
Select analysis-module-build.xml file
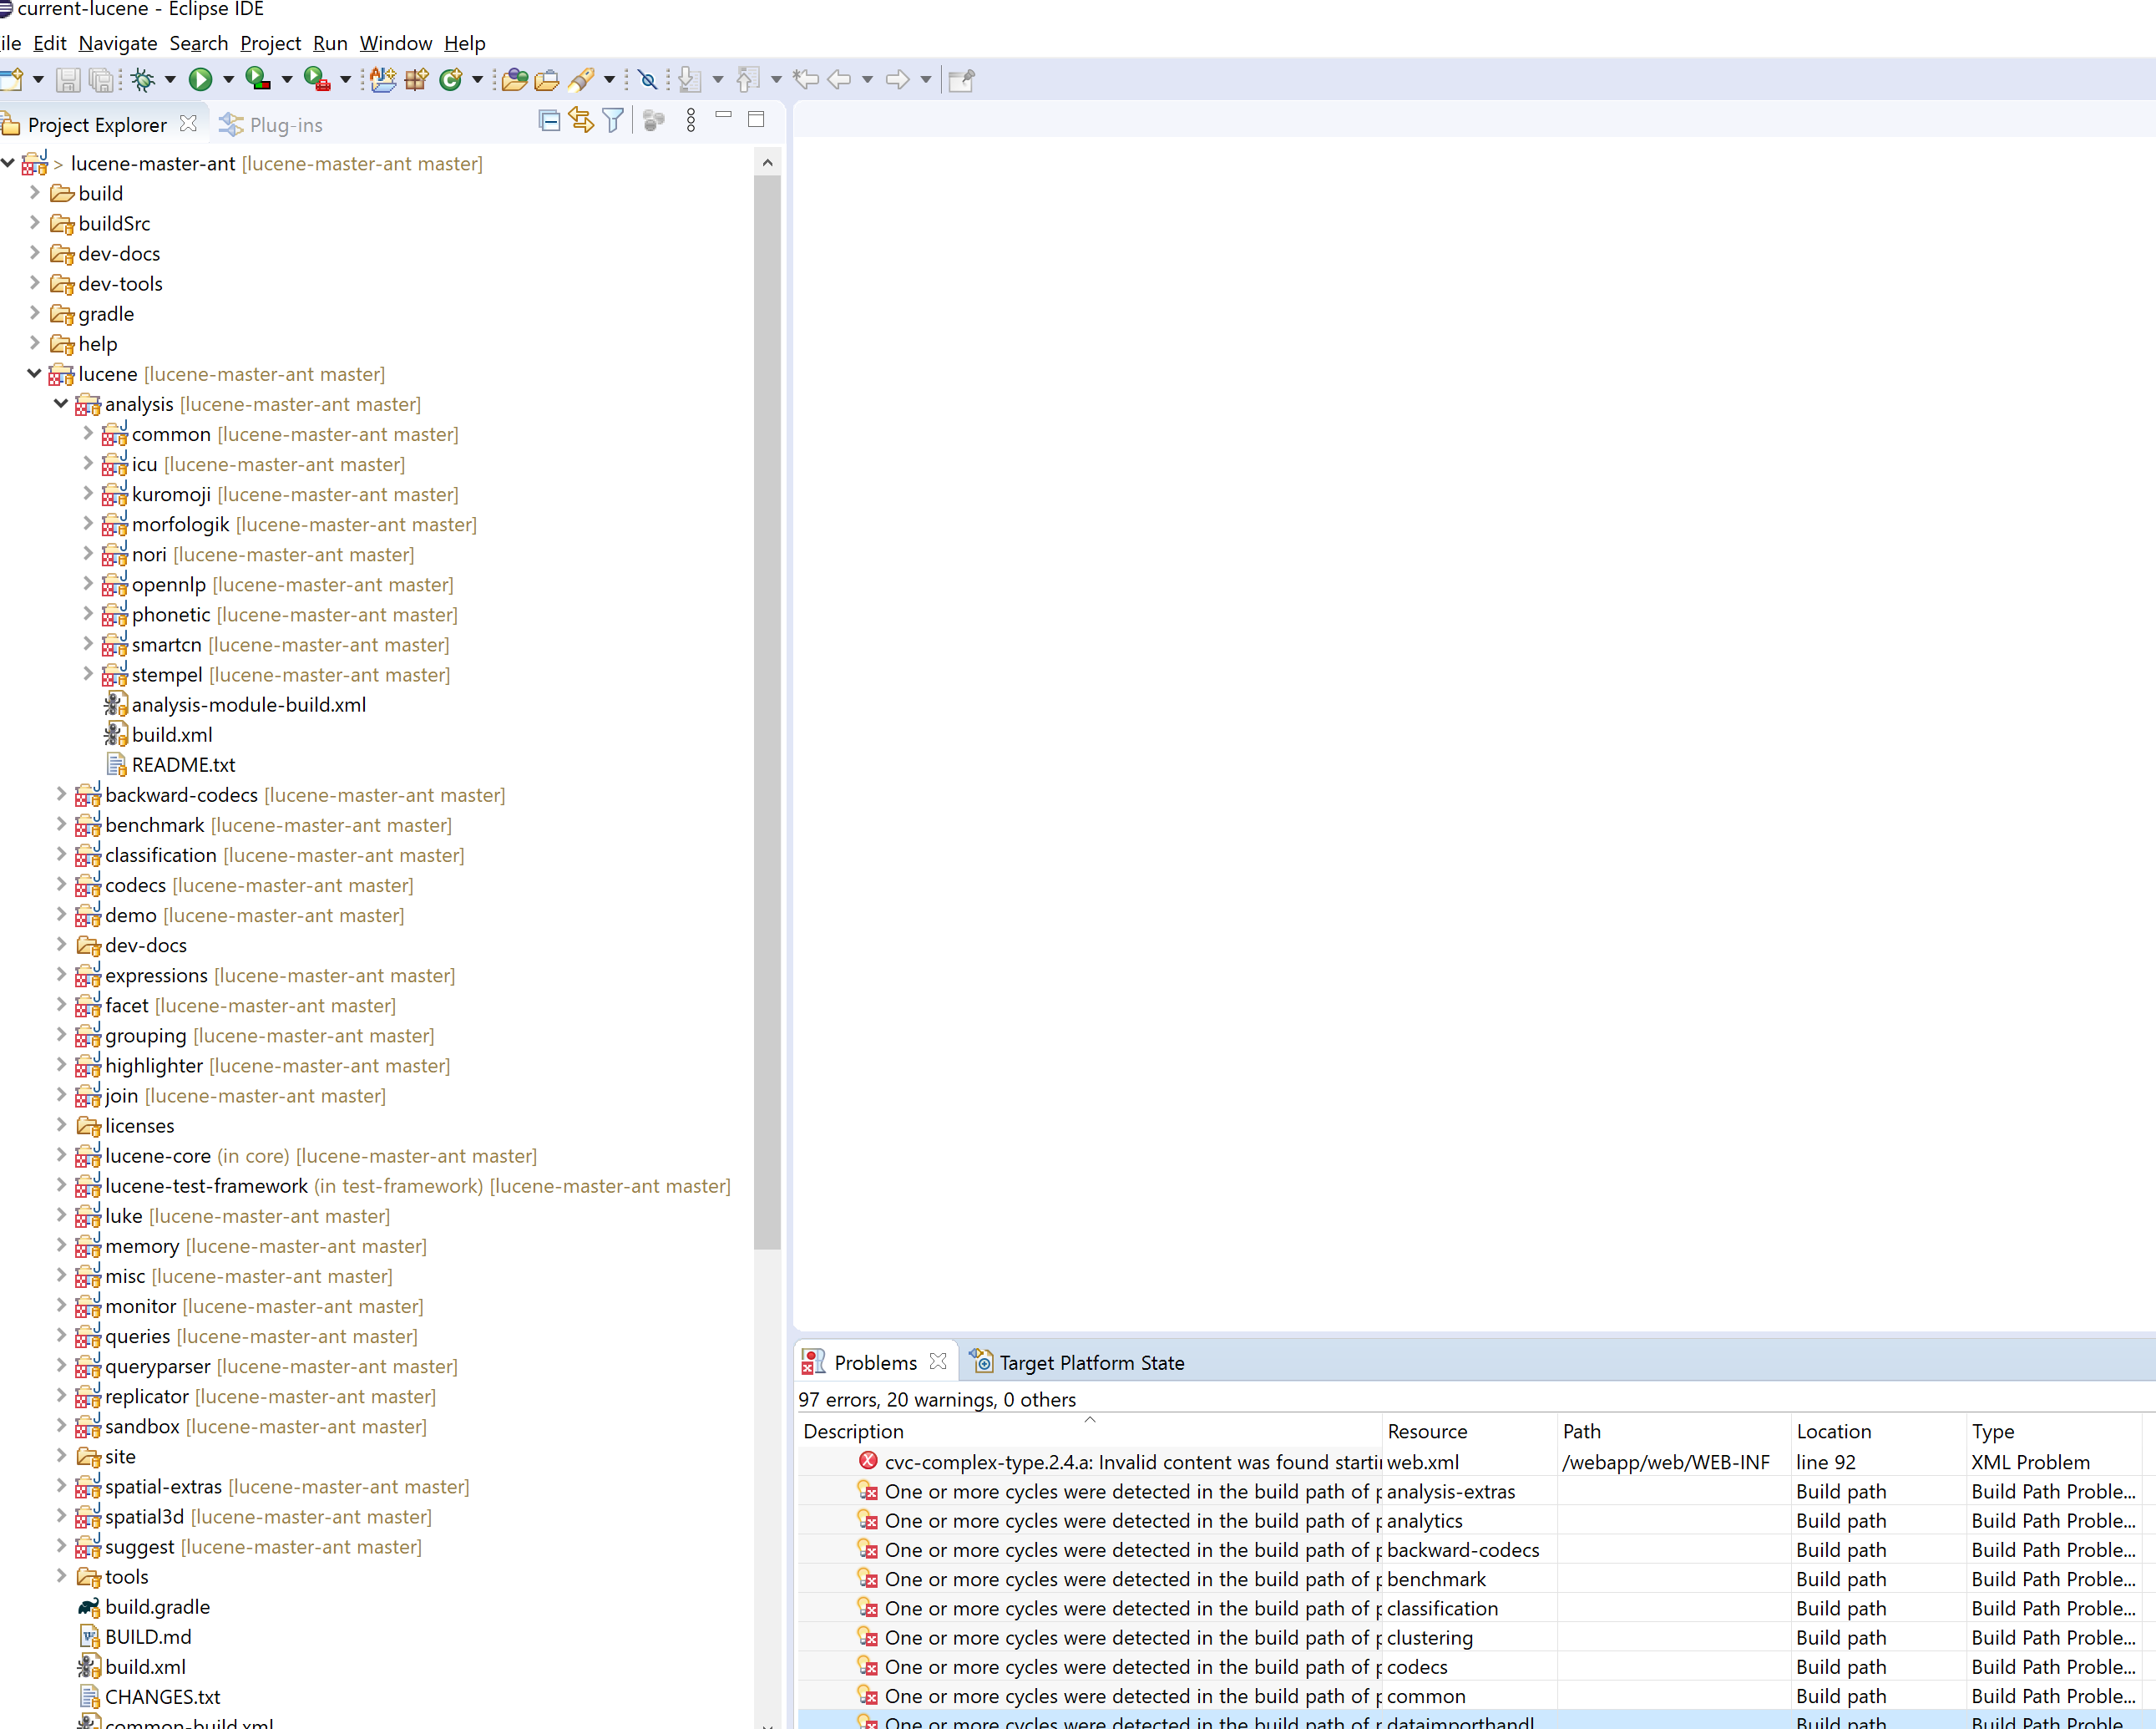248,704
